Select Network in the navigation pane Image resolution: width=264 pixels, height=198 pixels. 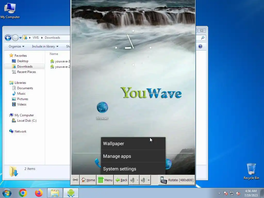[20, 131]
